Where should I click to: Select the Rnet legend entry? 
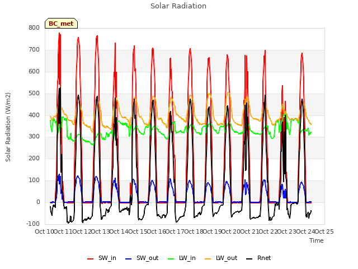(x=258, y=258)
